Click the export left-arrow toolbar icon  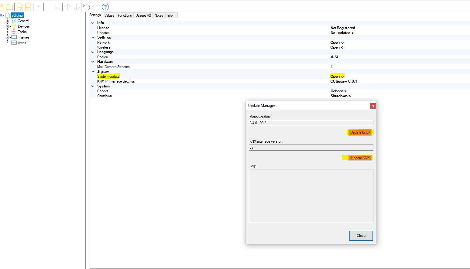[x=28, y=7]
